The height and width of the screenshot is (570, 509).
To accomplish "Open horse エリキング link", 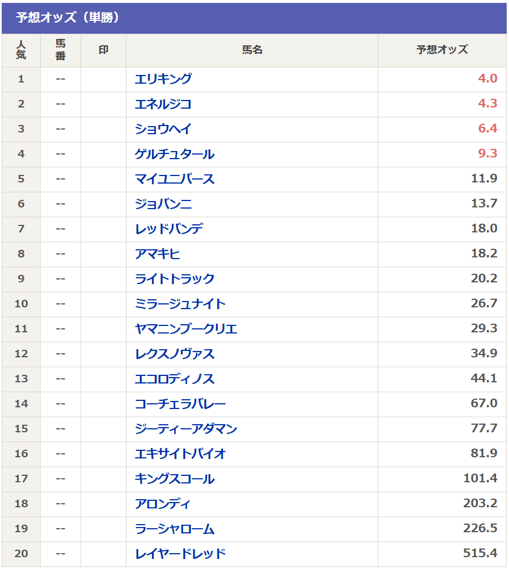I will point(163,79).
